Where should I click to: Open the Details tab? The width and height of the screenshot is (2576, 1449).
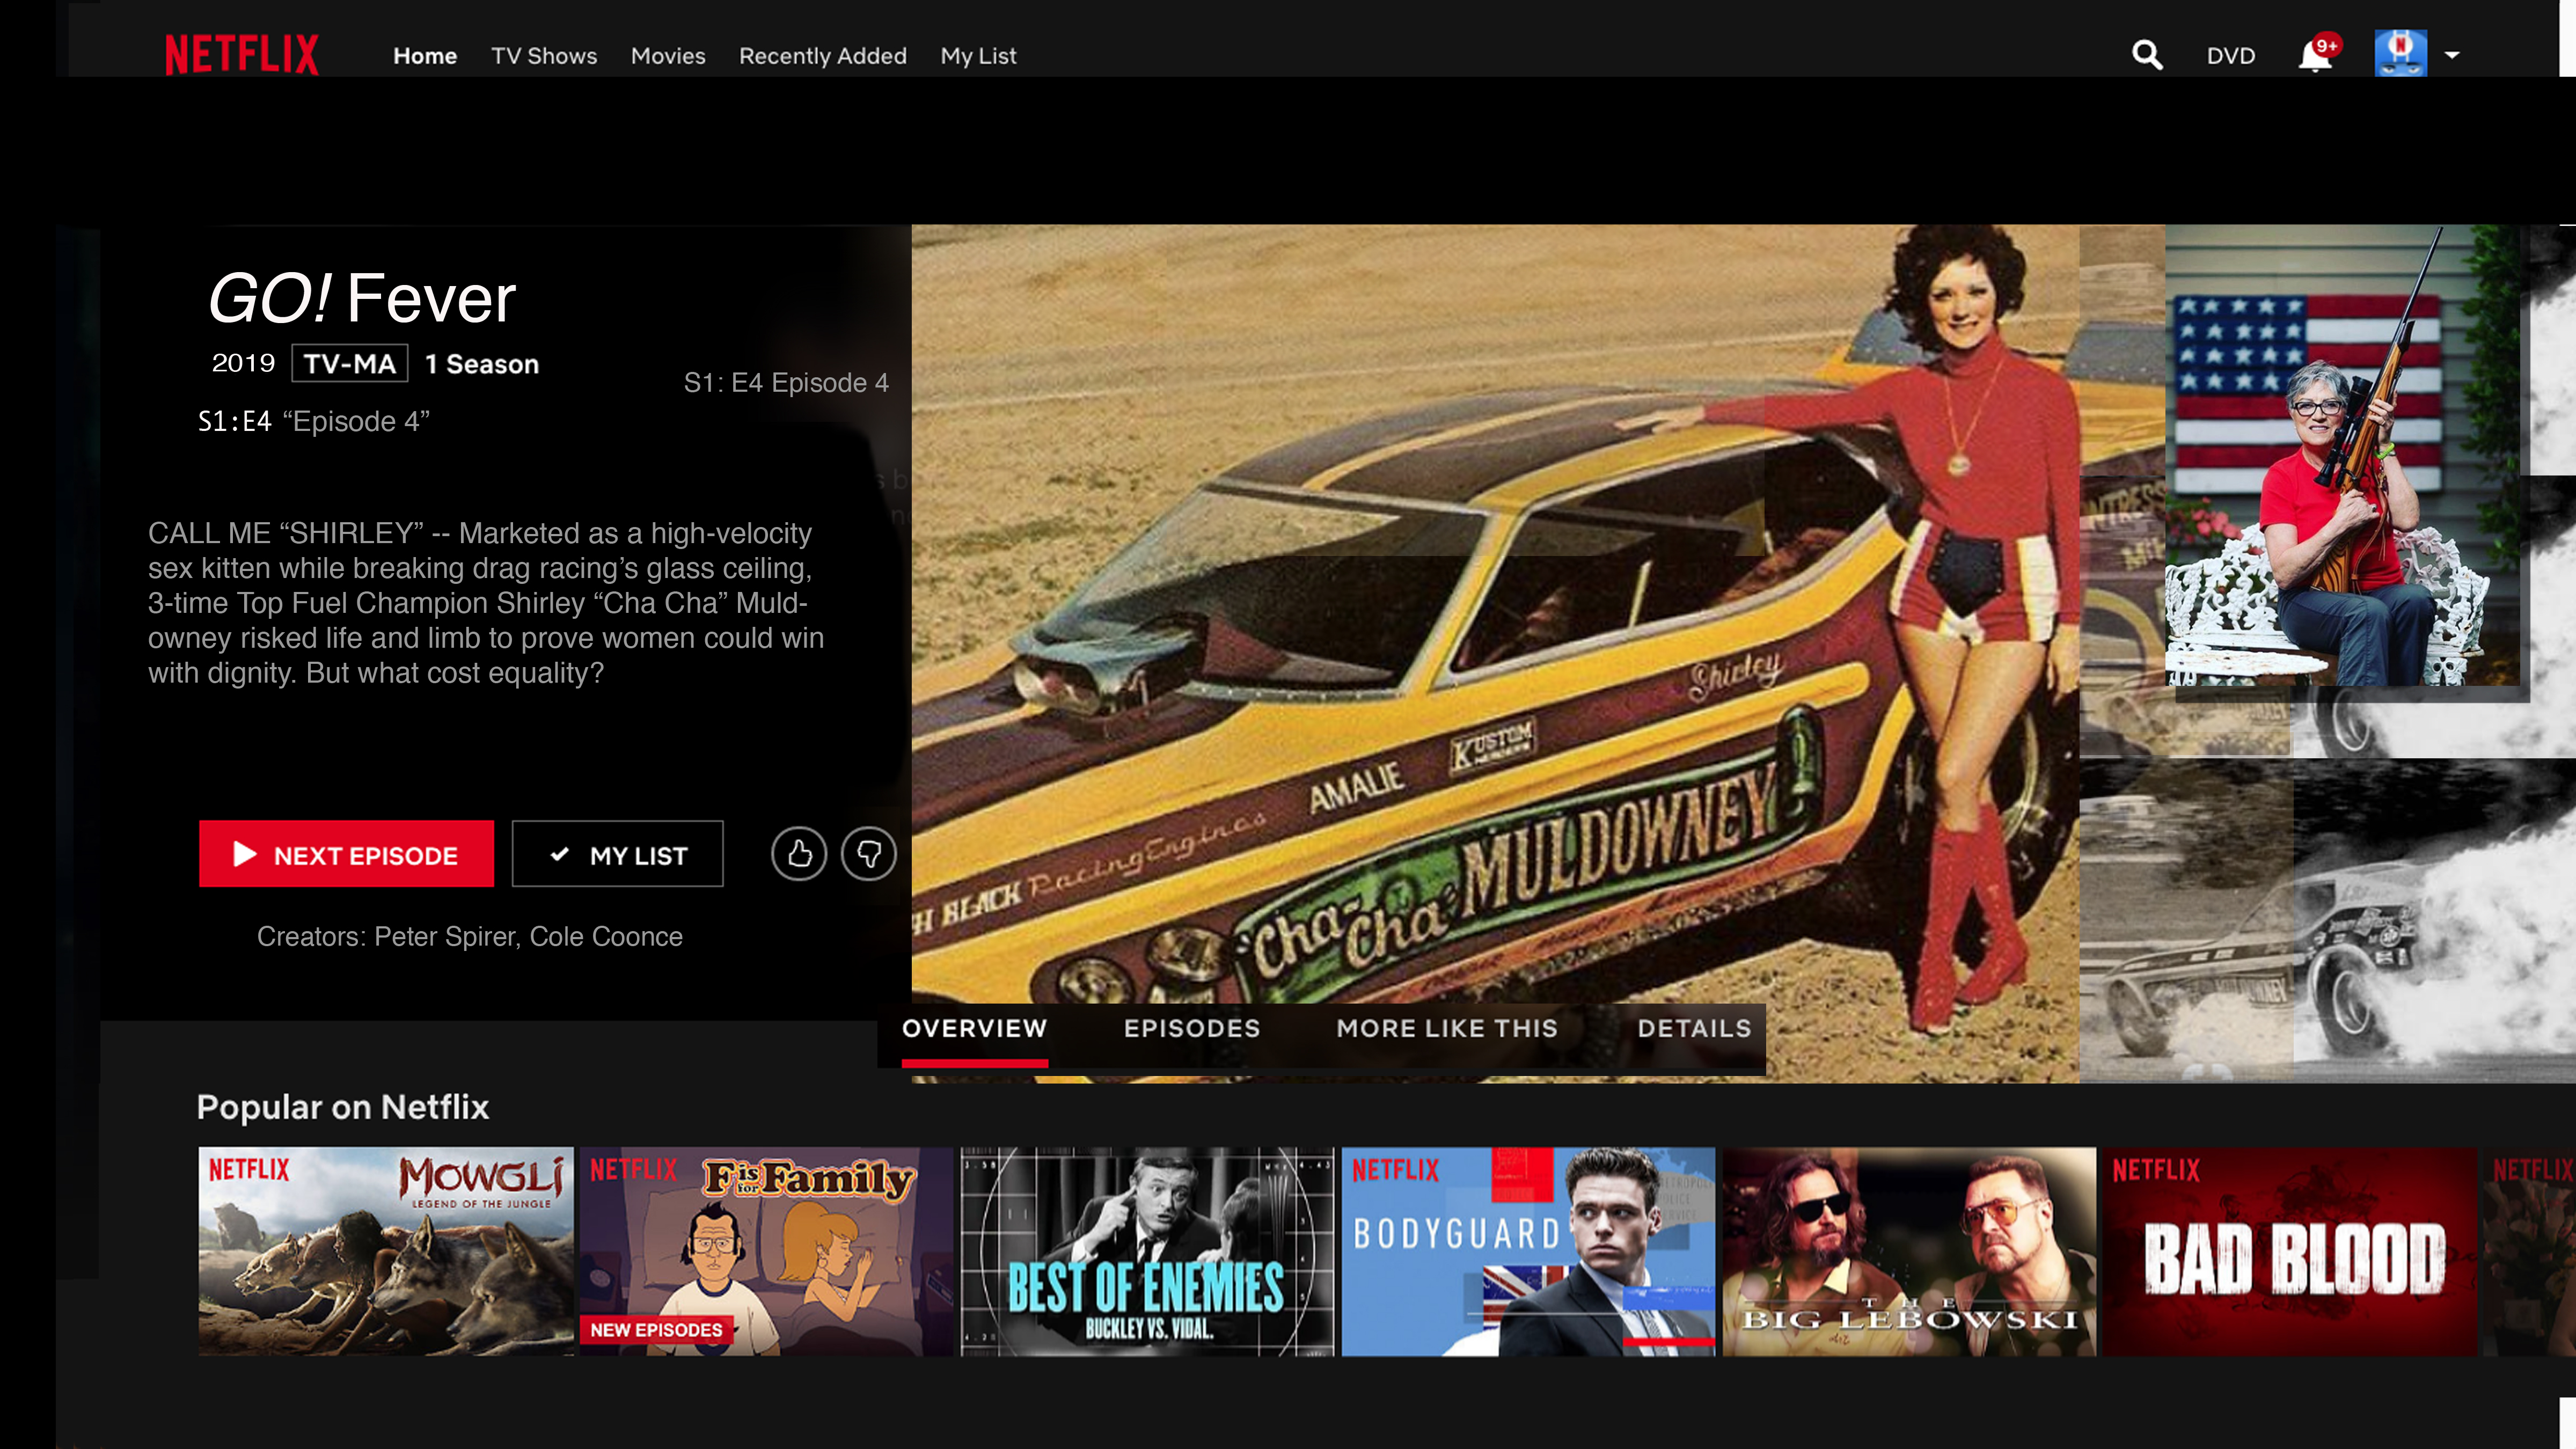[x=1693, y=1028]
